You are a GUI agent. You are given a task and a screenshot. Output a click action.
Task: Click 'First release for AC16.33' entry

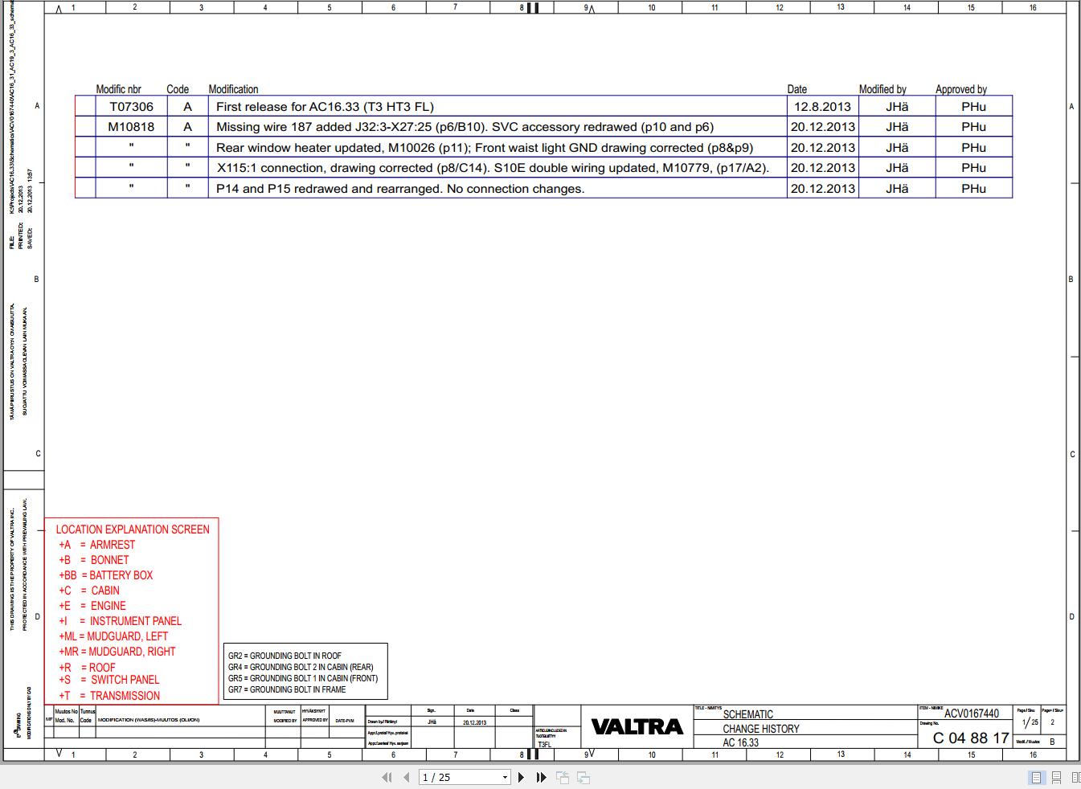(x=325, y=106)
